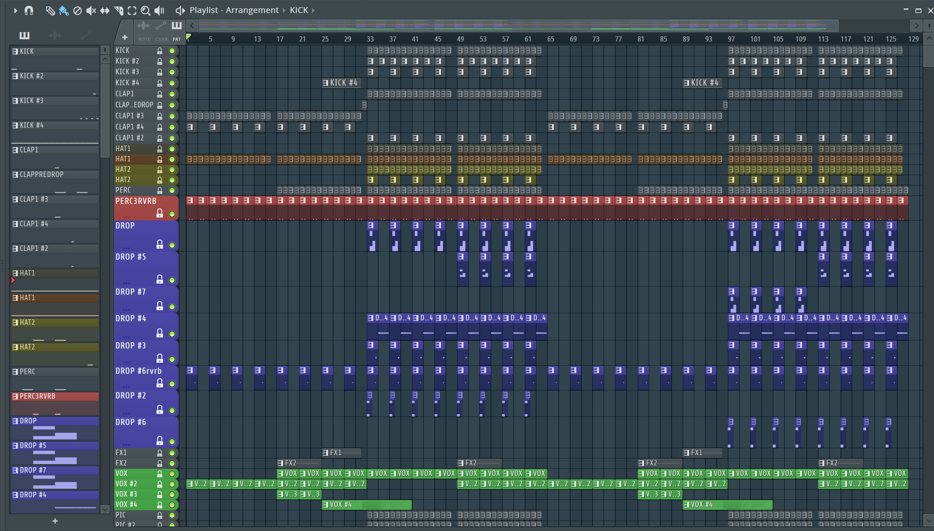
Task: Open DROP #4 track options dots
Action: click(126, 336)
